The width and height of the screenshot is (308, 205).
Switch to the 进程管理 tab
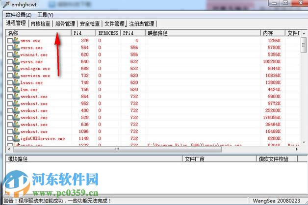pos(16,23)
